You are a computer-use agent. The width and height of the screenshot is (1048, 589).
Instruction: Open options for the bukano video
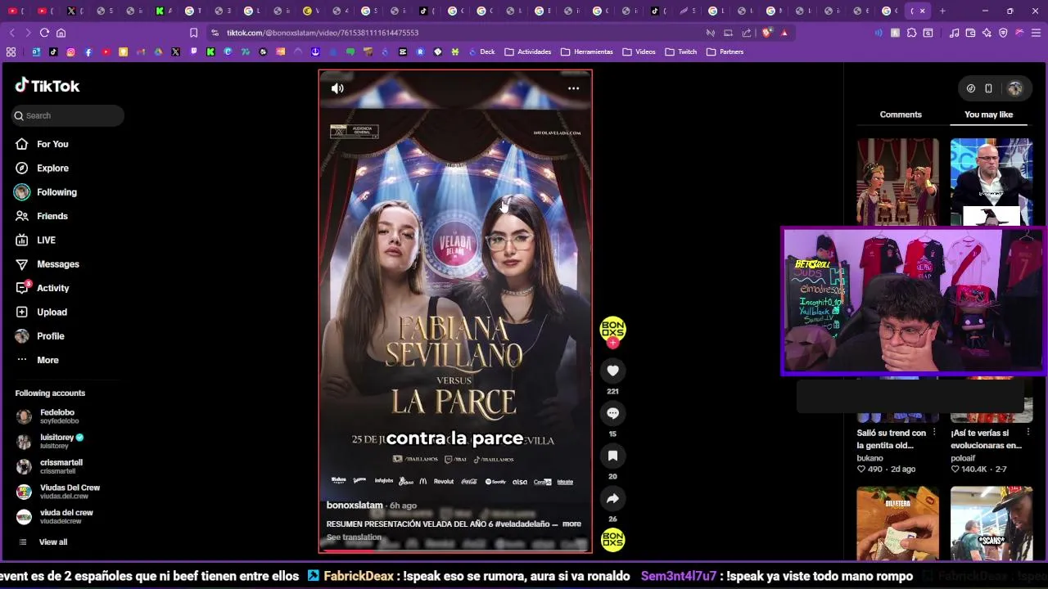pyautogui.click(x=934, y=433)
